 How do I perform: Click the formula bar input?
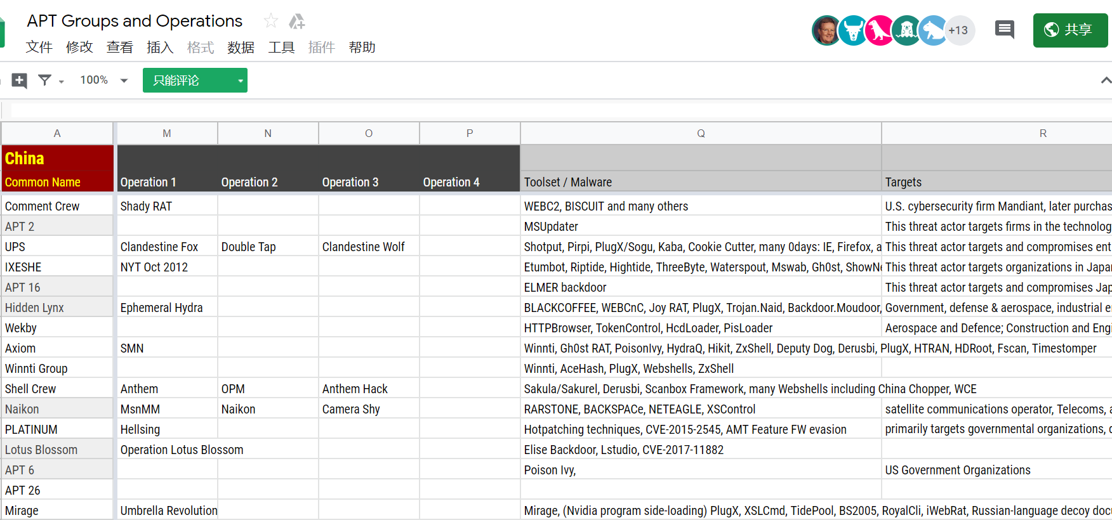click(561, 111)
